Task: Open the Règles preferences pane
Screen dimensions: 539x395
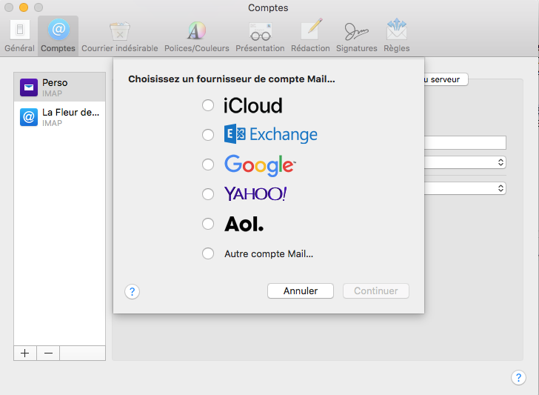Action: pos(396,36)
